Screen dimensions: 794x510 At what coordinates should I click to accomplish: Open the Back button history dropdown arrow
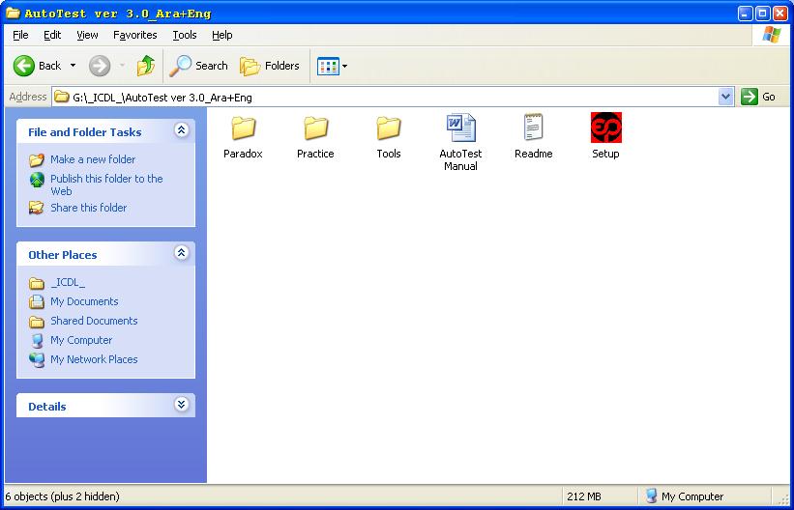pyautogui.click(x=73, y=66)
